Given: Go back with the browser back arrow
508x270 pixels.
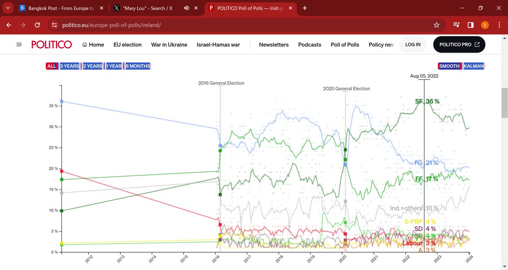Looking at the screenshot, I should (8, 25).
